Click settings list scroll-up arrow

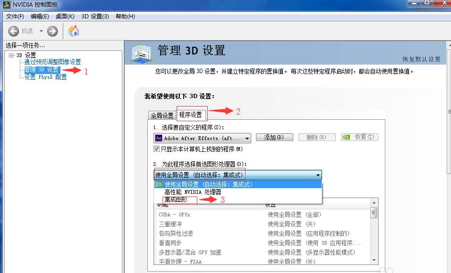pyautogui.click(x=374, y=203)
